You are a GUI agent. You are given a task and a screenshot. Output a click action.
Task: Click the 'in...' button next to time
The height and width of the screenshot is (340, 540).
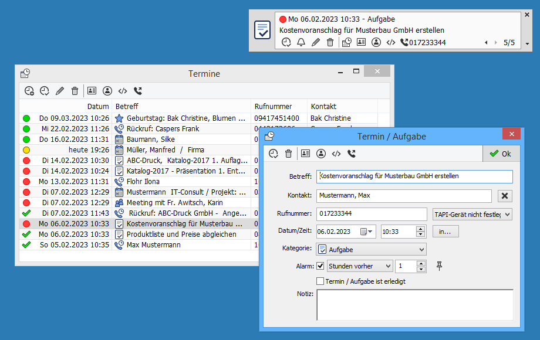tap(446, 232)
